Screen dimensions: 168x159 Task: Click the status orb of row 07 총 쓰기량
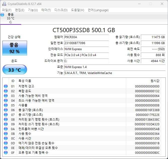(x=6, y=115)
